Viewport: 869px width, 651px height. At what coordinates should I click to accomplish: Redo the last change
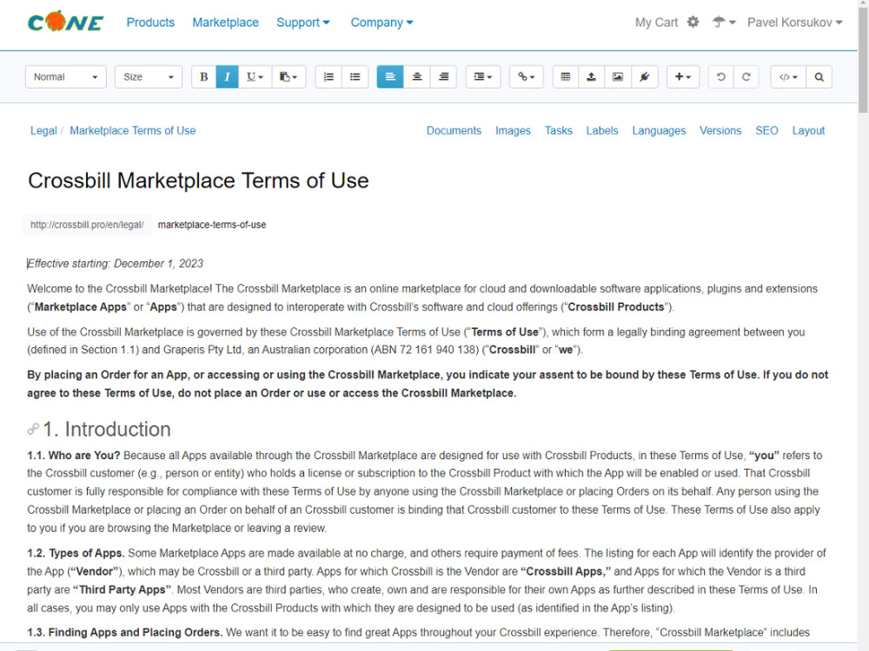point(746,77)
